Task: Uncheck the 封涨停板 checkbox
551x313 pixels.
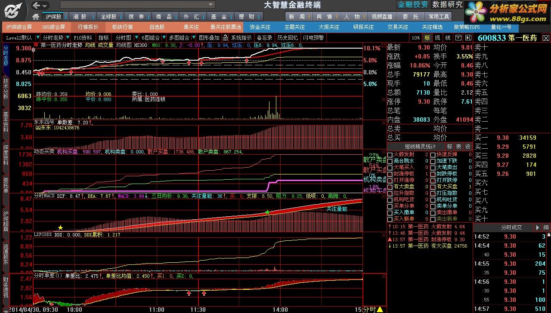Action: click(390, 174)
